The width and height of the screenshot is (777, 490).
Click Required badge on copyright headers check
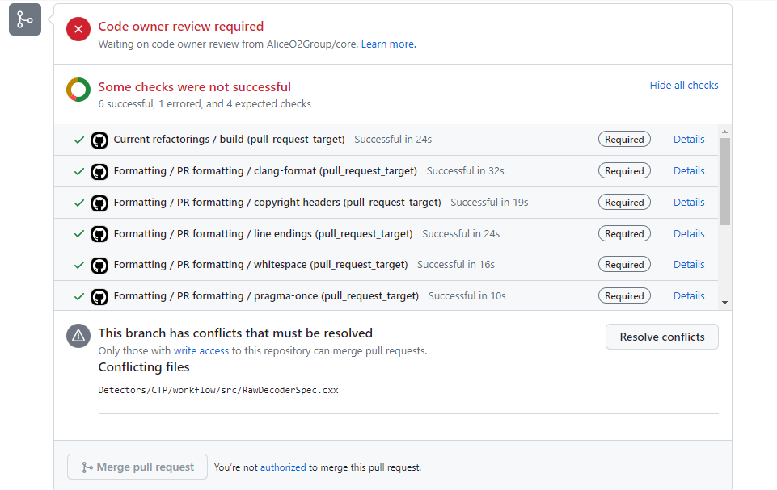pyautogui.click(x=624, y=203)
